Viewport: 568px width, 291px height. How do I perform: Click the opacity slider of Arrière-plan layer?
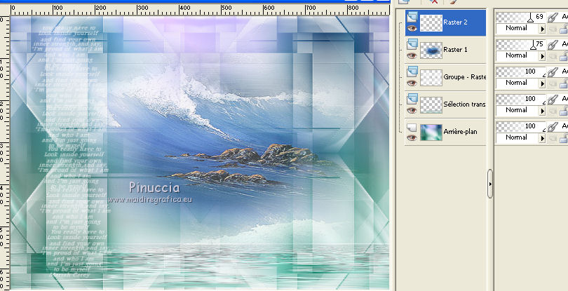pos(520,126)
